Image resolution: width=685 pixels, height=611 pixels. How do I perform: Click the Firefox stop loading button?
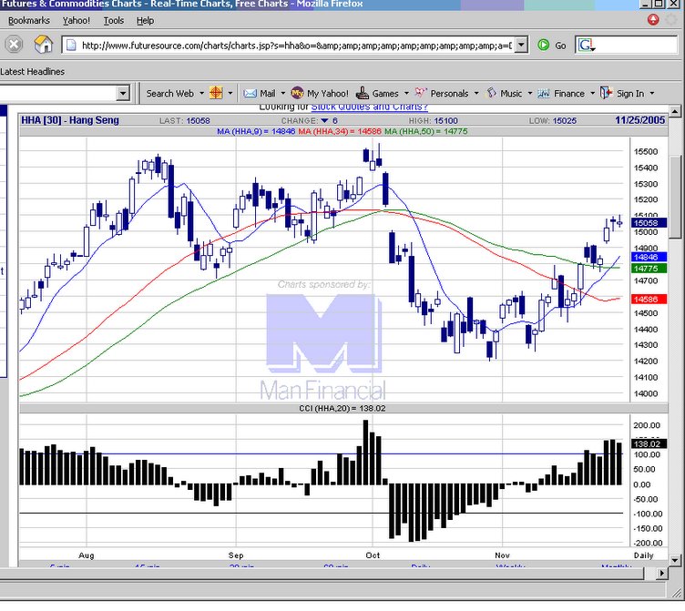click(14, 45)
